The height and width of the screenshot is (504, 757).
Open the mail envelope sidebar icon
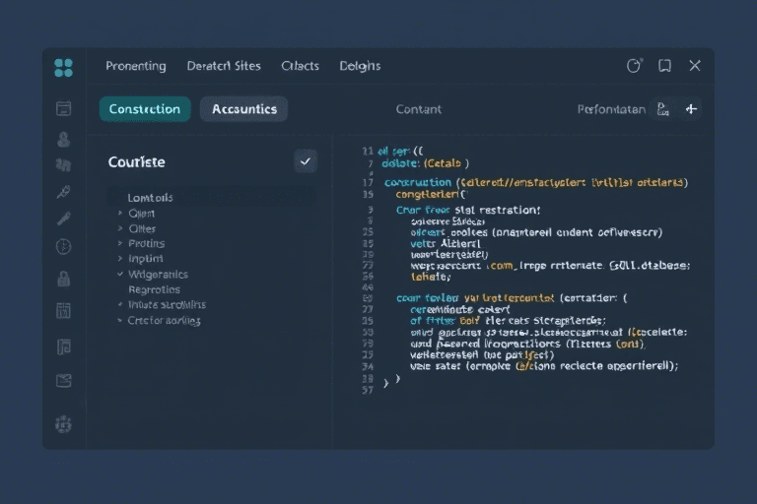click(x=63, y=381)
